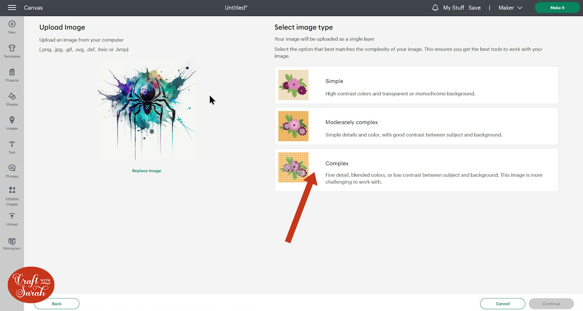Click the Cancel button

[x=503, y=304]
